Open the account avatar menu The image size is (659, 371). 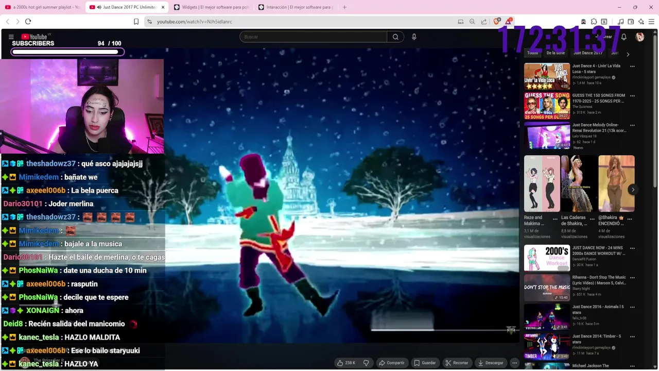pos(640,37)
